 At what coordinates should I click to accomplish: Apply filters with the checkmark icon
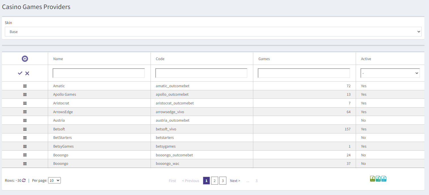tap(20, 73)
